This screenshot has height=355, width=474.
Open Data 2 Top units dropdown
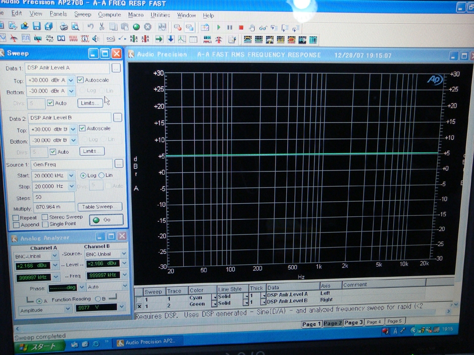(73, 130)
